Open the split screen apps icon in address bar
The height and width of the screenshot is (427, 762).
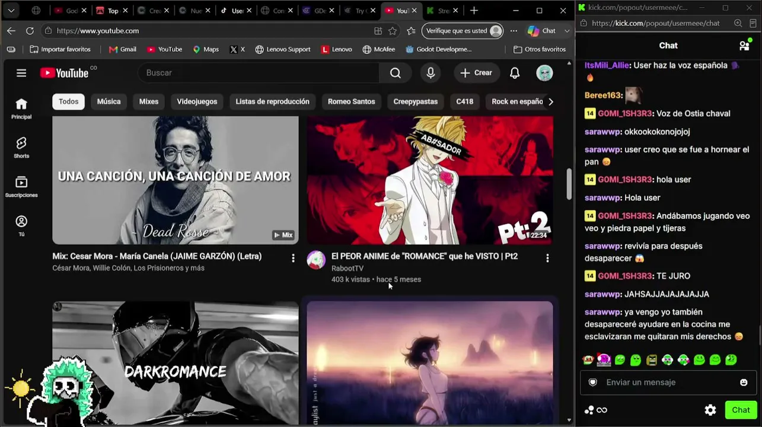pos(378,31)
